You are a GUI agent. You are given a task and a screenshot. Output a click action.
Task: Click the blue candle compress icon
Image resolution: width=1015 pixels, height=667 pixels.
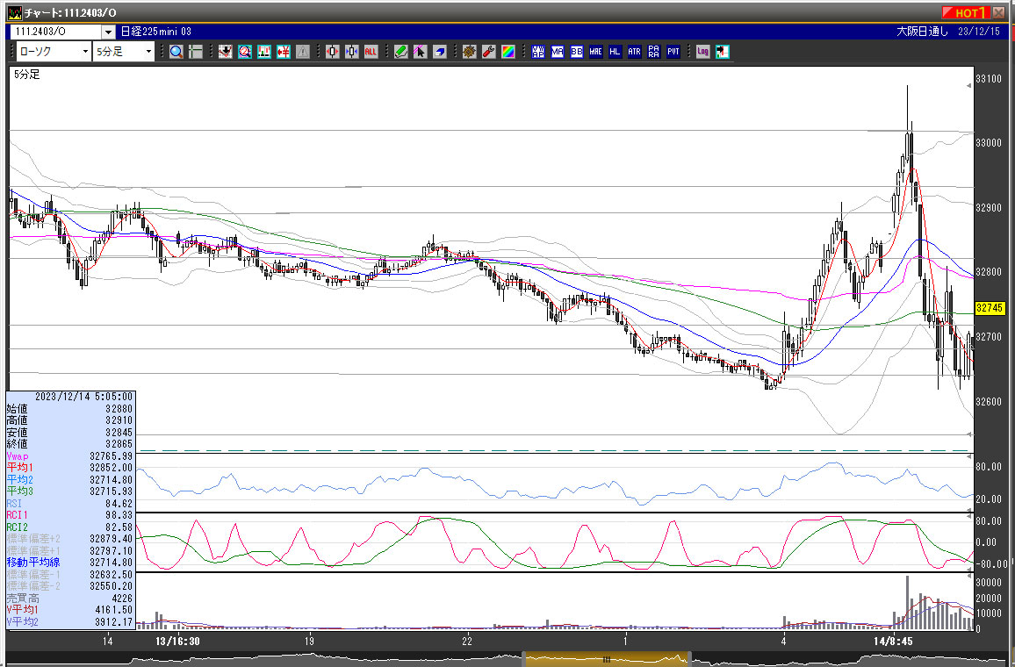pyautogui.click(x=351, y=52)
